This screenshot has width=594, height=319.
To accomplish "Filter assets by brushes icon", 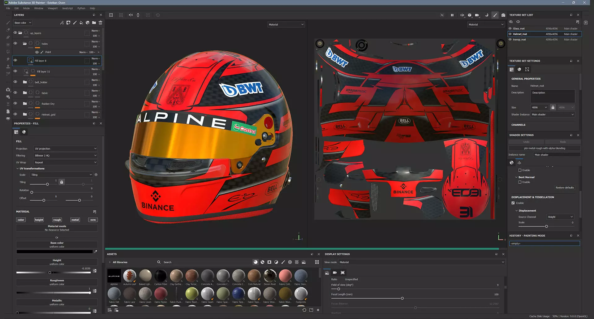I will click(x=283, y=262).
